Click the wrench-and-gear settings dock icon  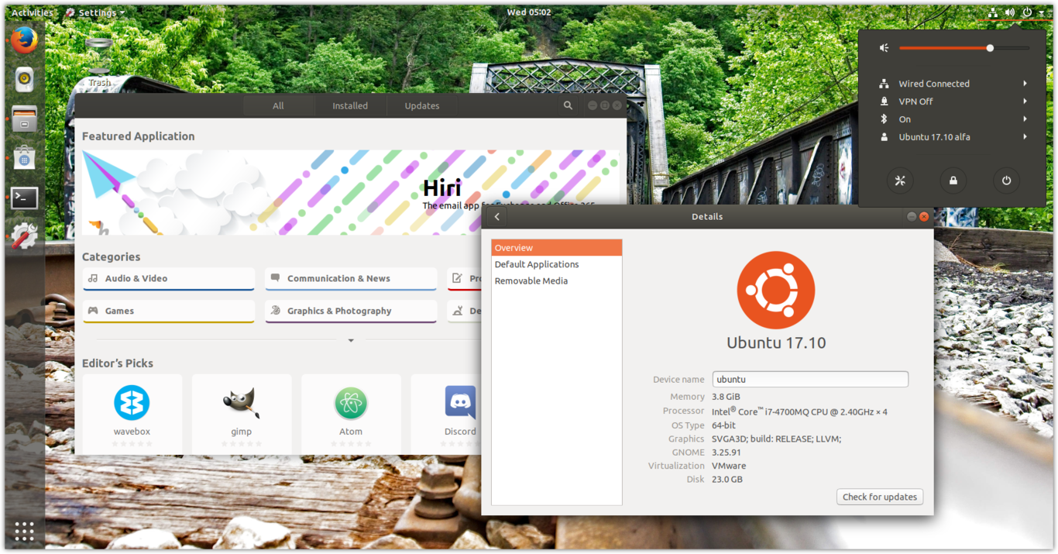point(24,236)
